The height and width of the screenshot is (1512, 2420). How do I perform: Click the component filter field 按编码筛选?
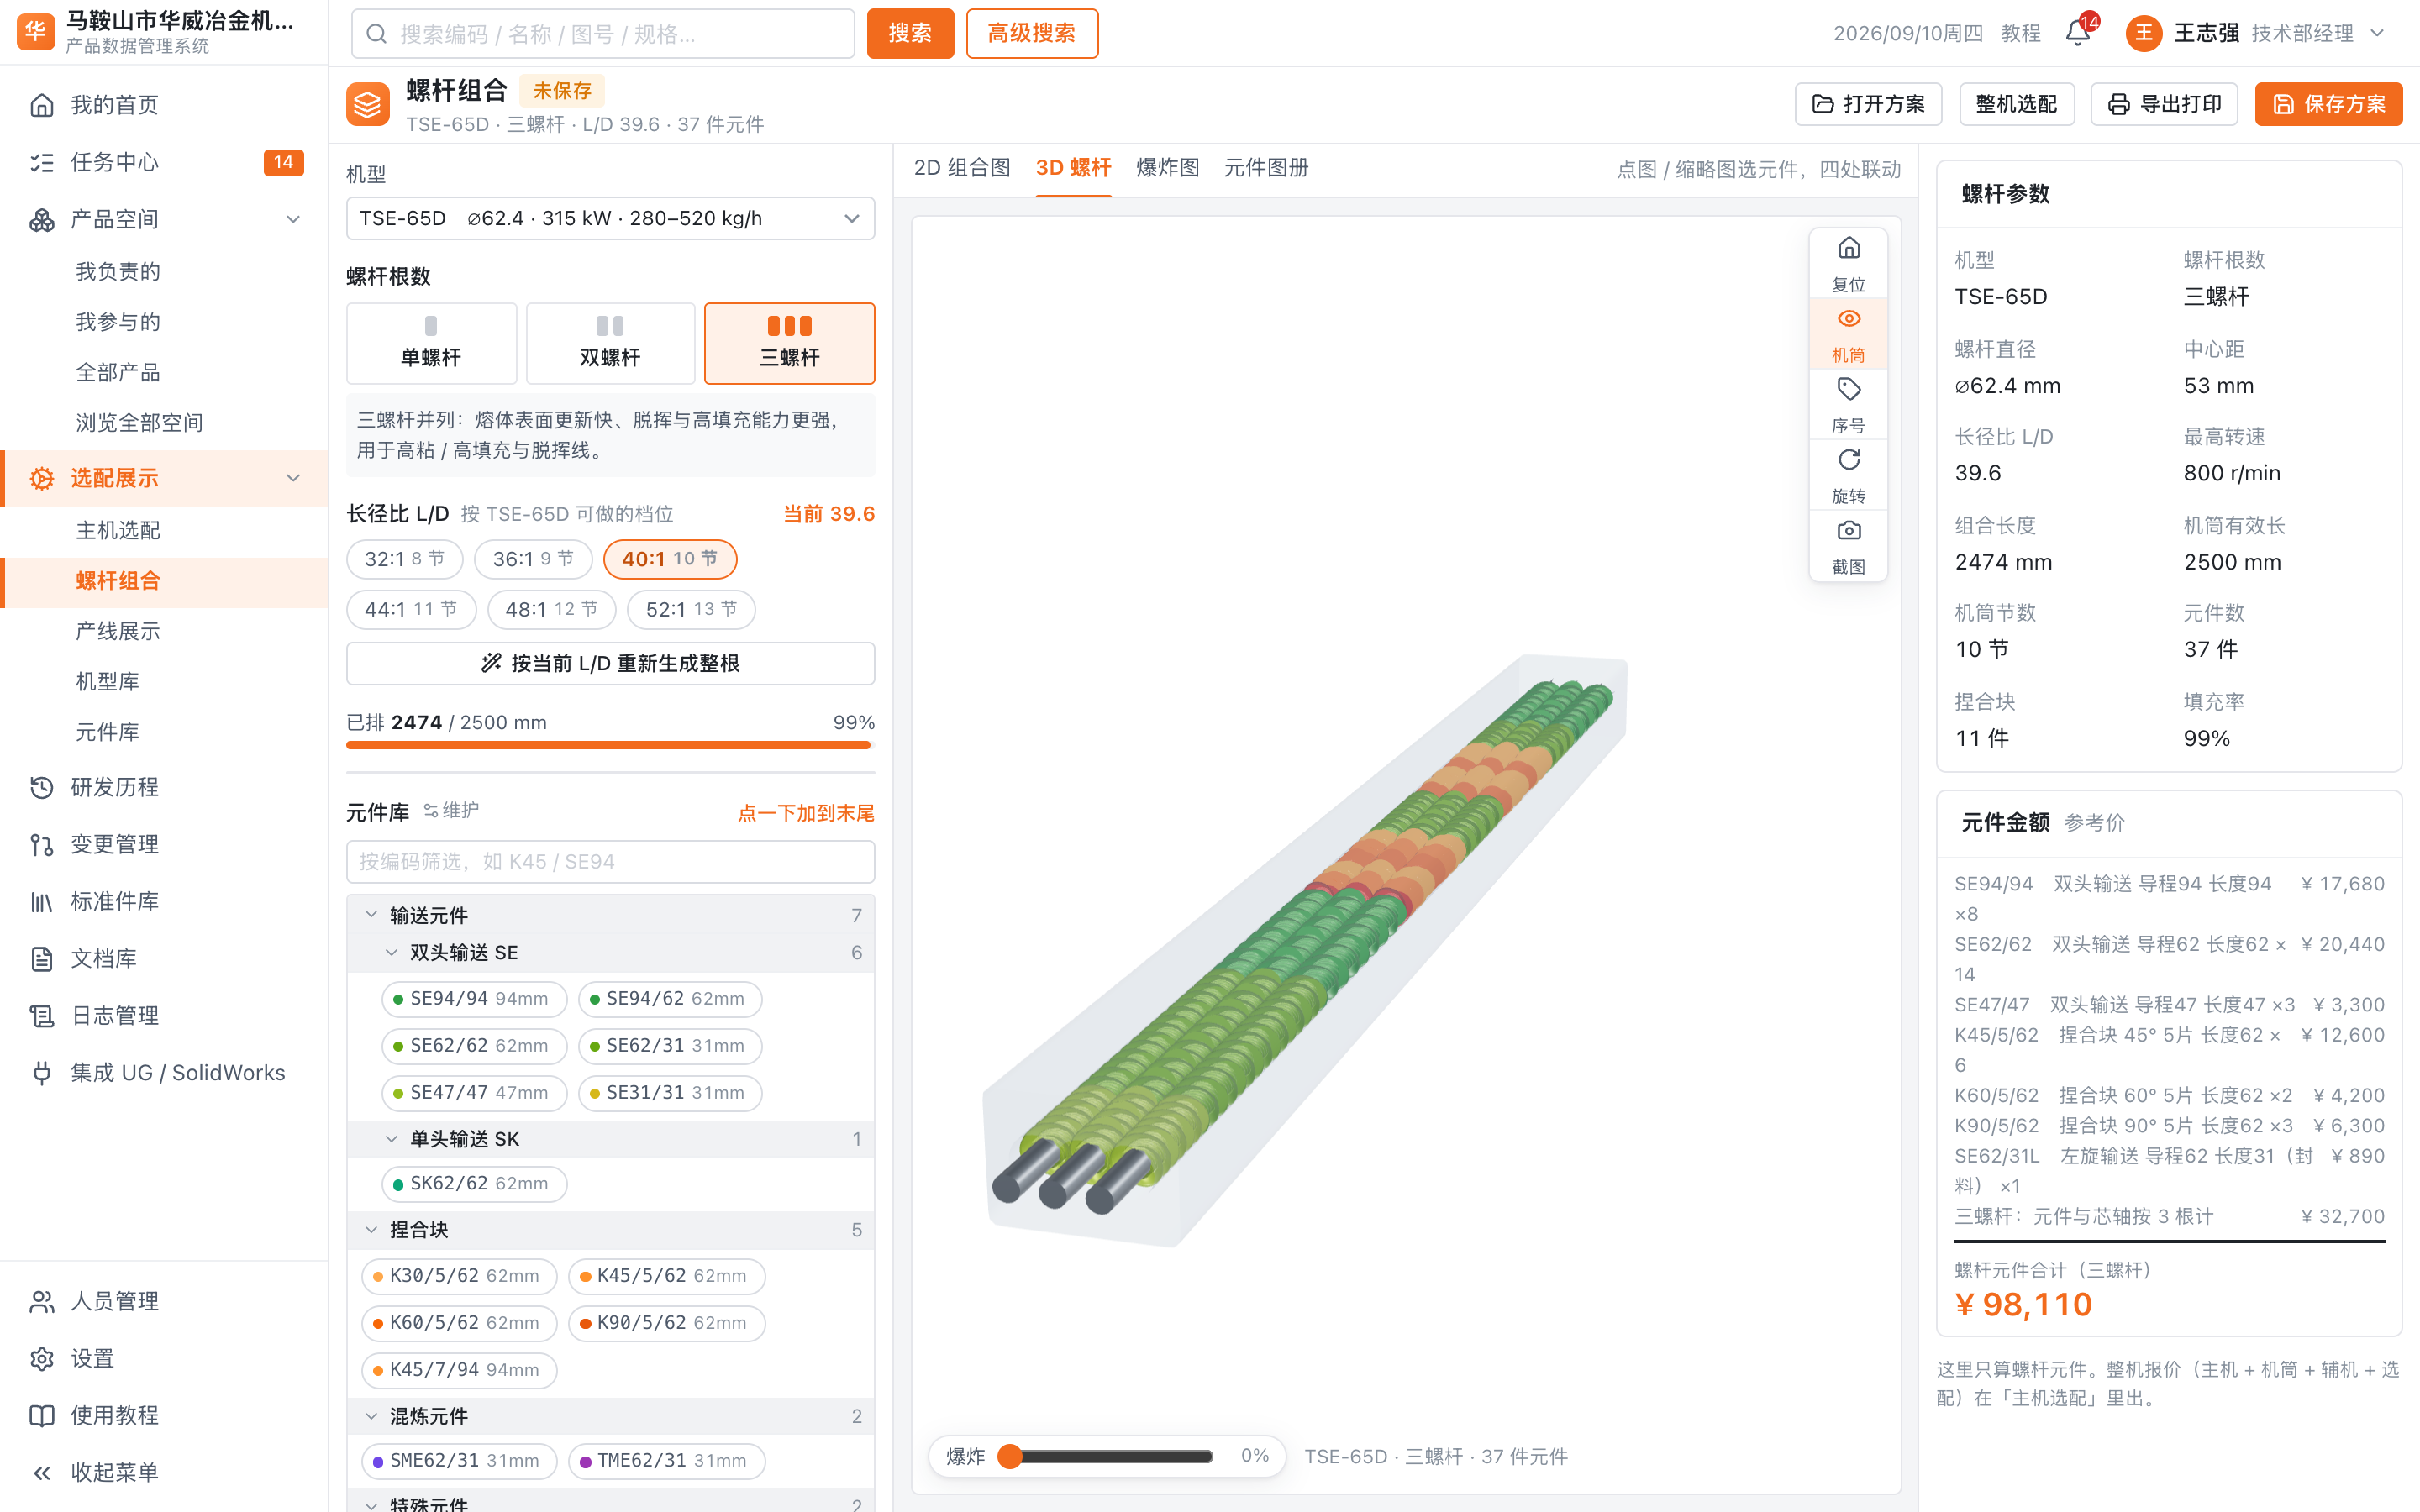(610, 861)
